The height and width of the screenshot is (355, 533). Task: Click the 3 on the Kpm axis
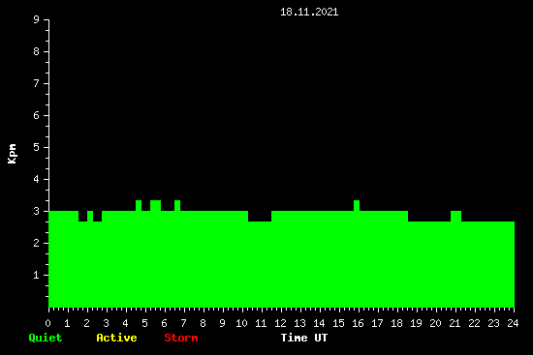36,211
